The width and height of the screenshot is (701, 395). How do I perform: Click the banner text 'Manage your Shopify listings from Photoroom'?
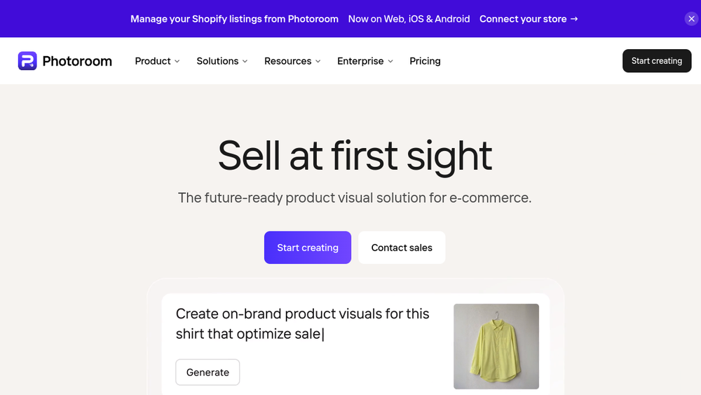[234, 19]
